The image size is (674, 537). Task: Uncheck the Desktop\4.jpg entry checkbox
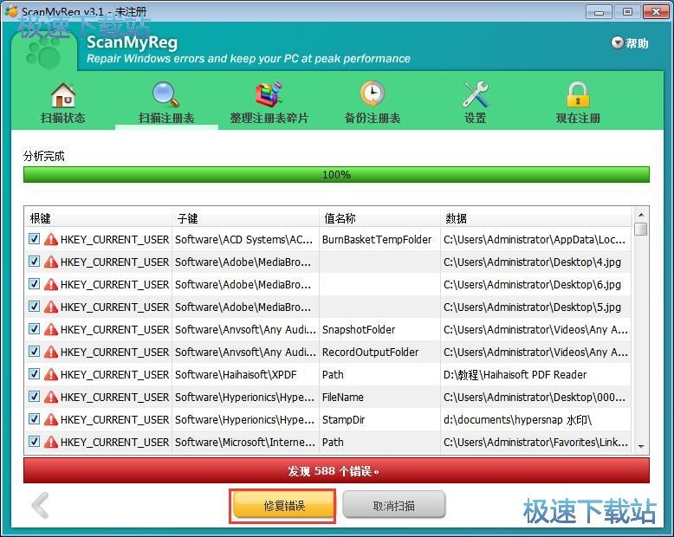pos(34,262)
